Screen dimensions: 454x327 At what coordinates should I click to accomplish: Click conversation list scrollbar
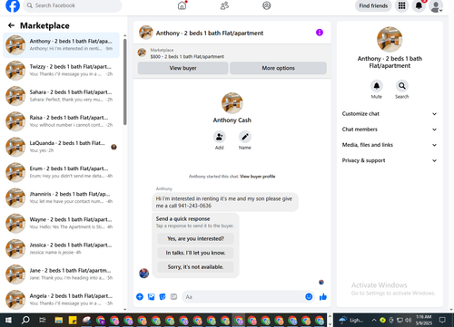[x=125, y=82]
